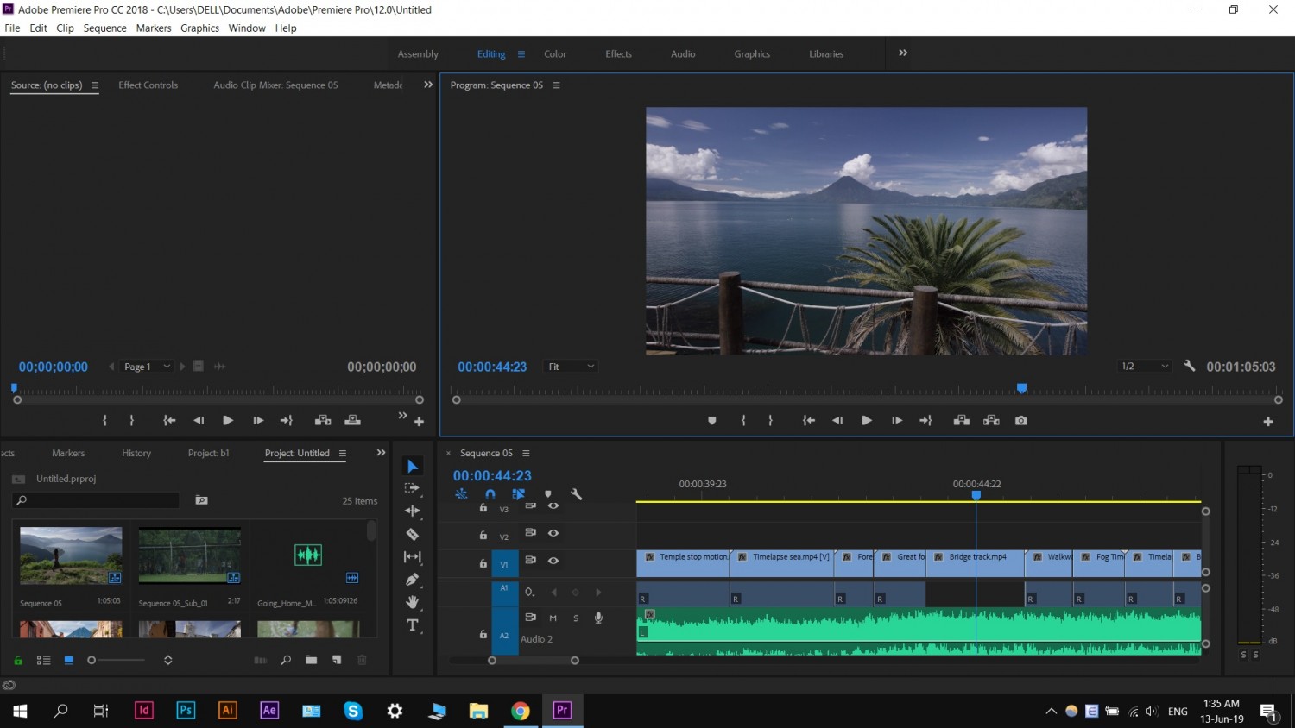Open the Sequence menu

click(x=105, y=28)
